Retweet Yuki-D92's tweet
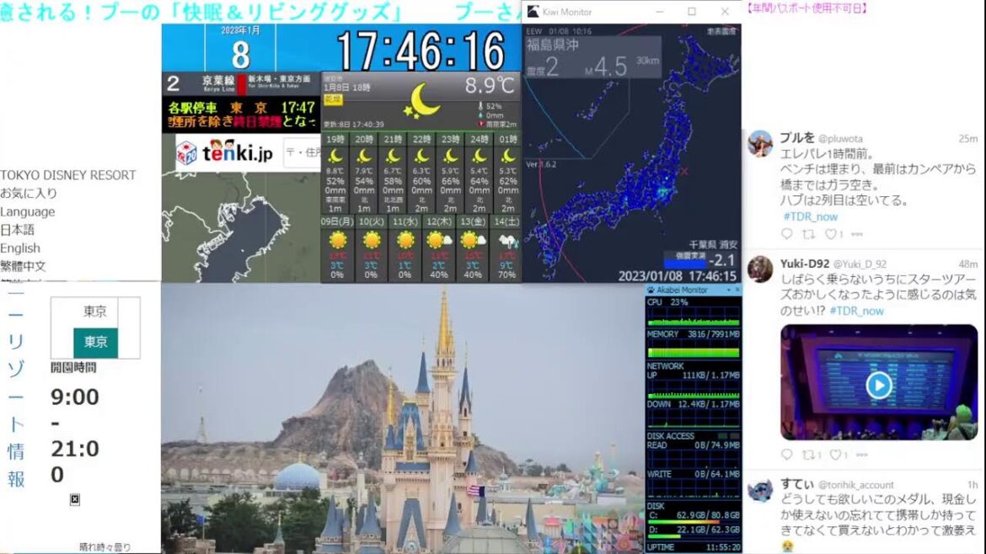 (809, 455)
